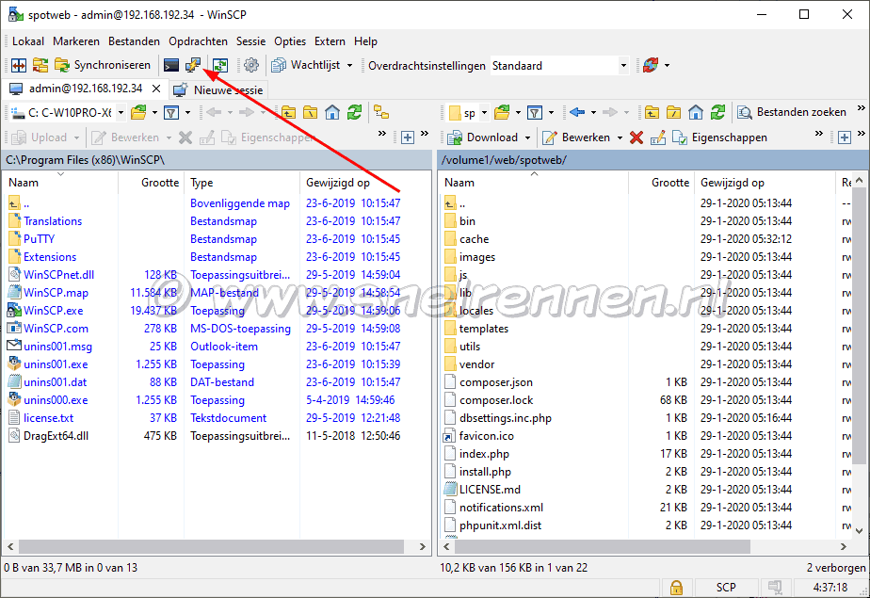
Task: Click the remote panel filter icon
Action: click(x=535, y=113)
